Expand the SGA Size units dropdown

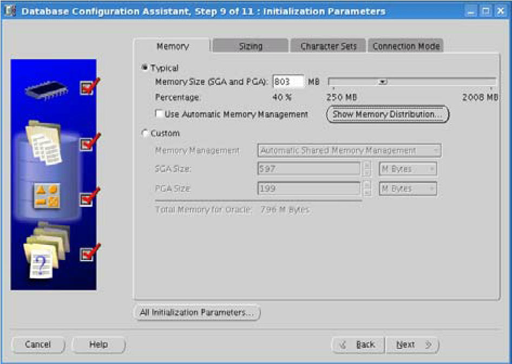pyautogui.click(x=408, y=169)
